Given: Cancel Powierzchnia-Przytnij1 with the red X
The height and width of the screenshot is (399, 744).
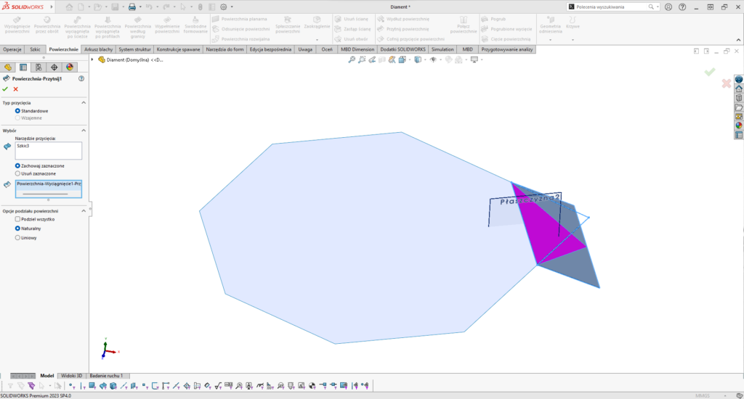Looking at the screenshot, I should [x=16, y=89].
